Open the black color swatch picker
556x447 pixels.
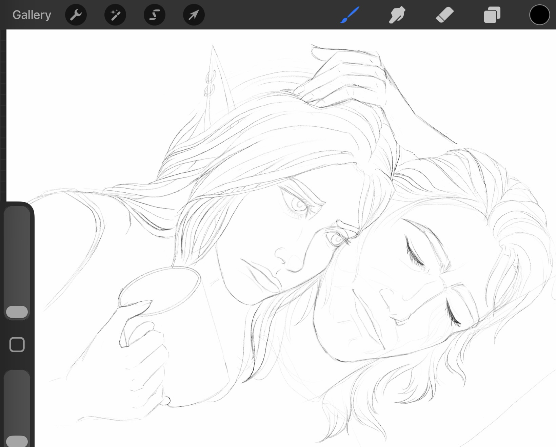pos(539,15)
